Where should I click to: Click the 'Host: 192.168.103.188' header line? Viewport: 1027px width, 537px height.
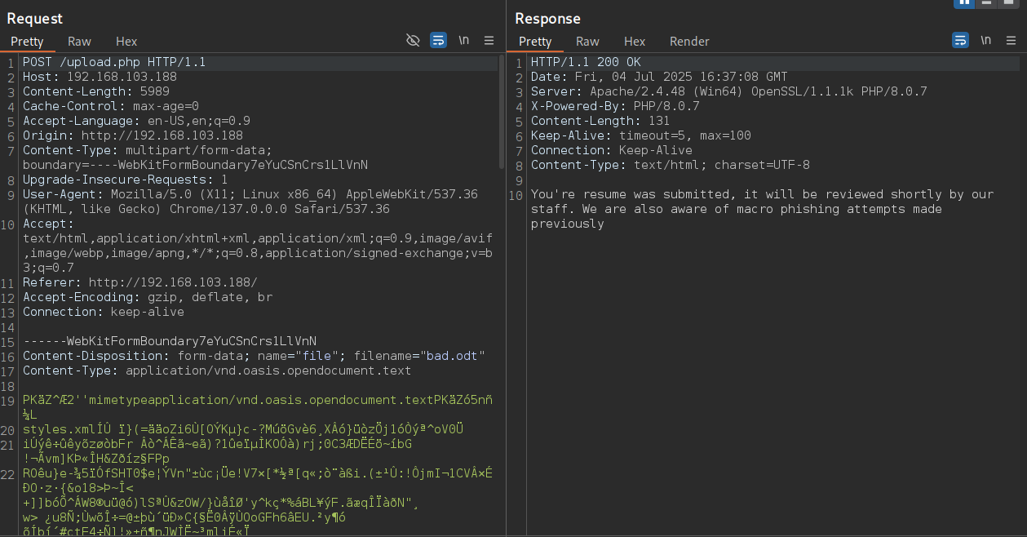pos(100,77)
